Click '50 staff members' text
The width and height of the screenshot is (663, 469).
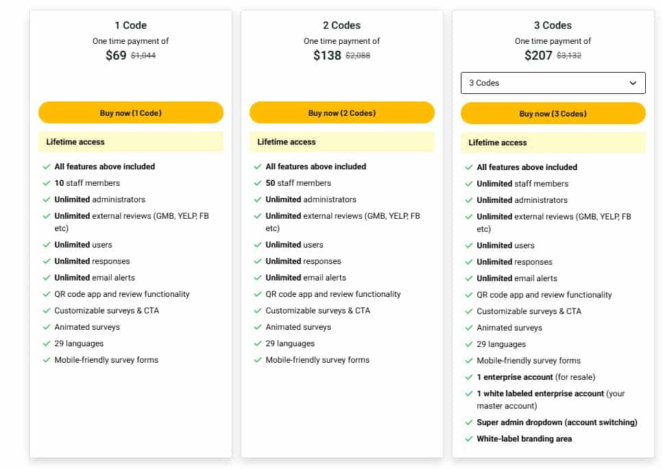[x=298, y=183]
